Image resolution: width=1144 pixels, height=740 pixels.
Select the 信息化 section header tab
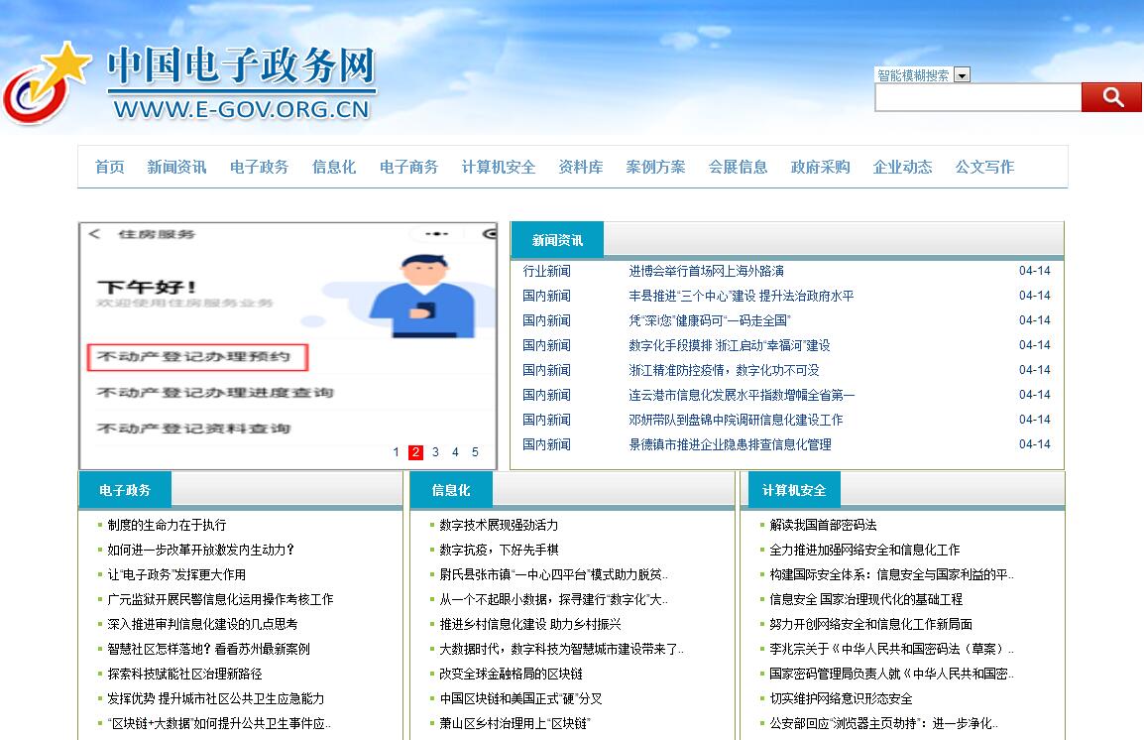point(451,490)
